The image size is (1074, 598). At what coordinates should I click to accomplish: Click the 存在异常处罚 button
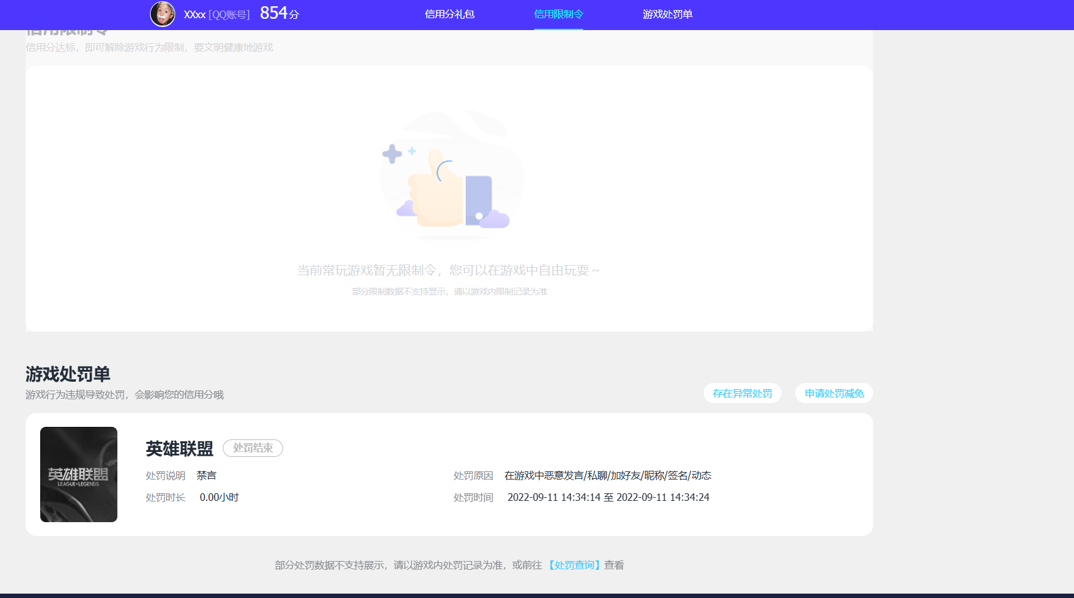tap(743, 393)
